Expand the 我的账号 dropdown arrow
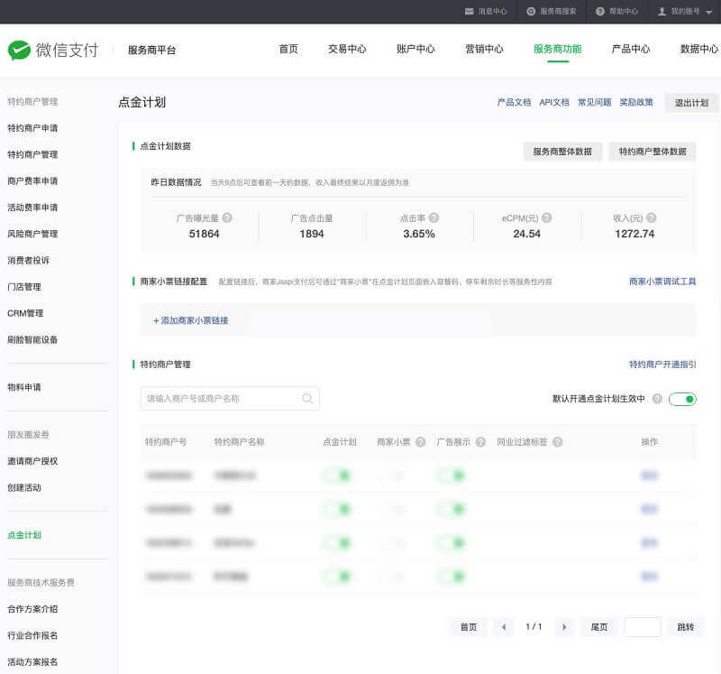This screenshot has height=674, width=721. pos(707,12)
